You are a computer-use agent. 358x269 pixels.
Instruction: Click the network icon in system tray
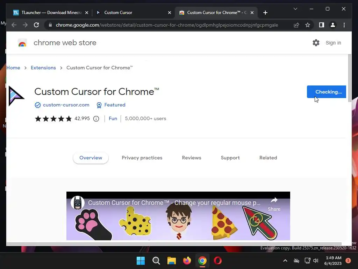(x=308, y=261)
